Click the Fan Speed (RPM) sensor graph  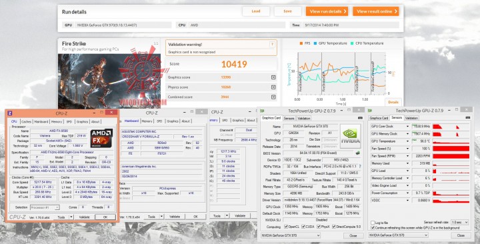pyautogui.click(x=451, y=156)
